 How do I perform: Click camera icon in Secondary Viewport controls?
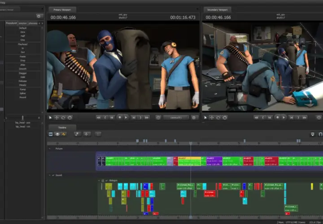pos(319,118)
